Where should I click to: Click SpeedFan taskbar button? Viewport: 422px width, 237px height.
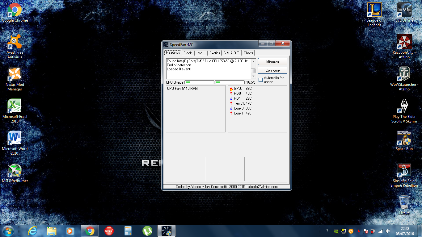[167, 231]
